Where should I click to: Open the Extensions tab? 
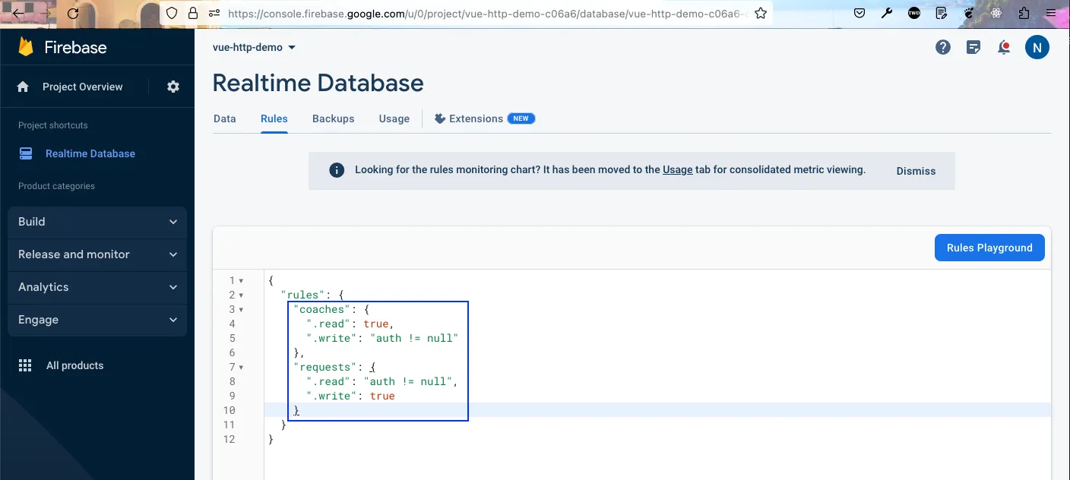tap(485, 118)
